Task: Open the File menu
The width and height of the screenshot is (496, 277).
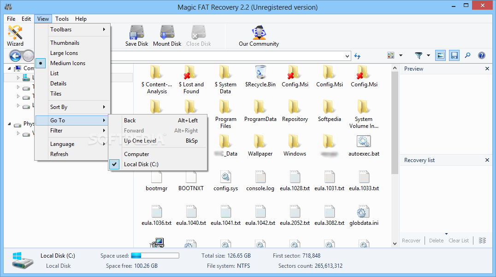Action: coord(11,19)
